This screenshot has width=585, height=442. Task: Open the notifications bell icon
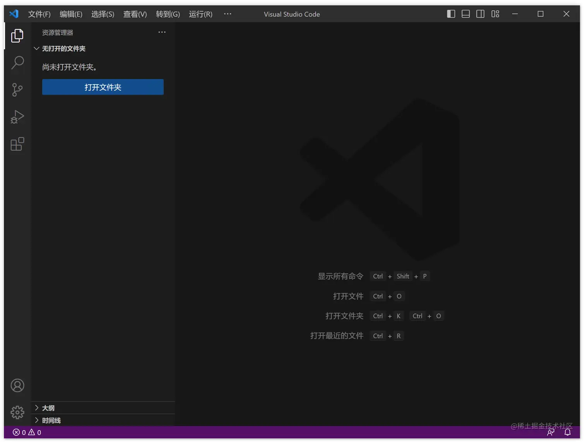(x=568, y=432)
